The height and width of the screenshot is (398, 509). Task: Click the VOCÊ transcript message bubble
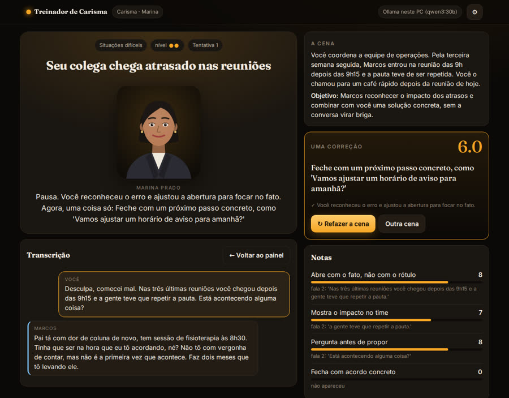tap(174, 294)
